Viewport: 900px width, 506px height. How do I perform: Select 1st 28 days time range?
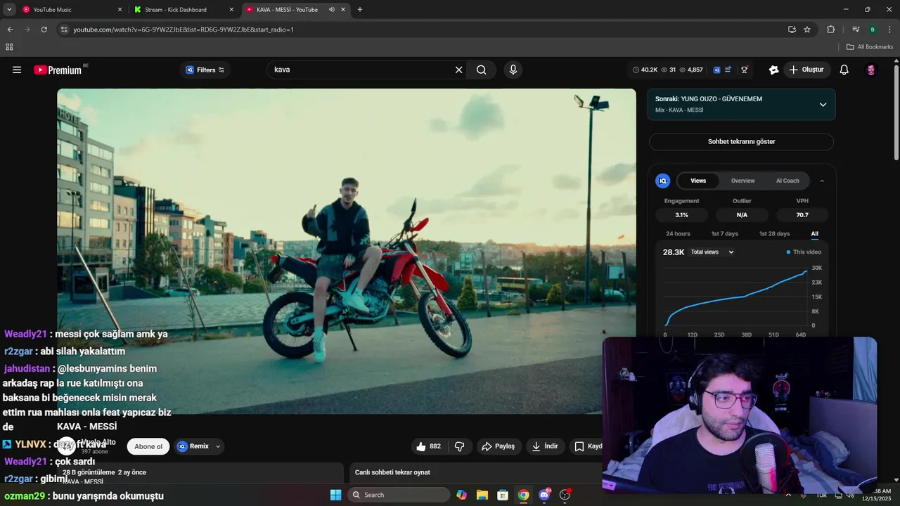774,233
